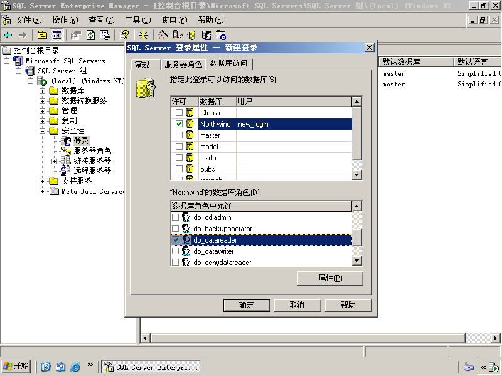Click the role list scrollbar up arrow

pos(356,206)
